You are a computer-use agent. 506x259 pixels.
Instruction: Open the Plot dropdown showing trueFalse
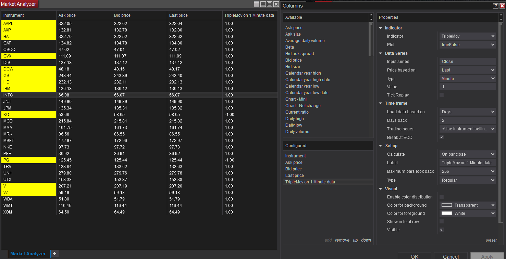click(468, 44)
